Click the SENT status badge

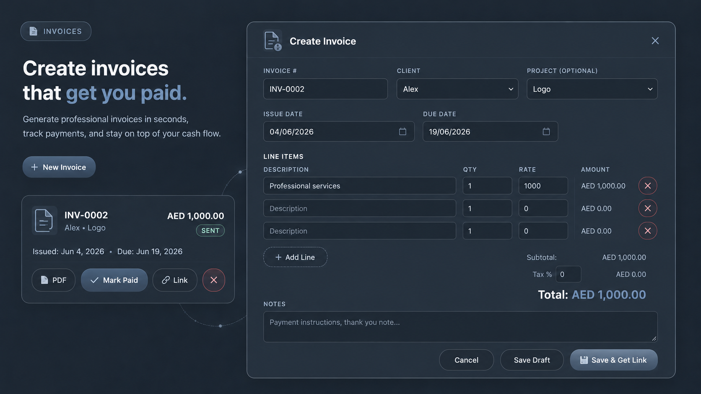point(210,230)
